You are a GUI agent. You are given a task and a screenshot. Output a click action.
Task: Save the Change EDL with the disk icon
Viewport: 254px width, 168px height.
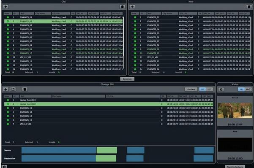click(13, 89)
